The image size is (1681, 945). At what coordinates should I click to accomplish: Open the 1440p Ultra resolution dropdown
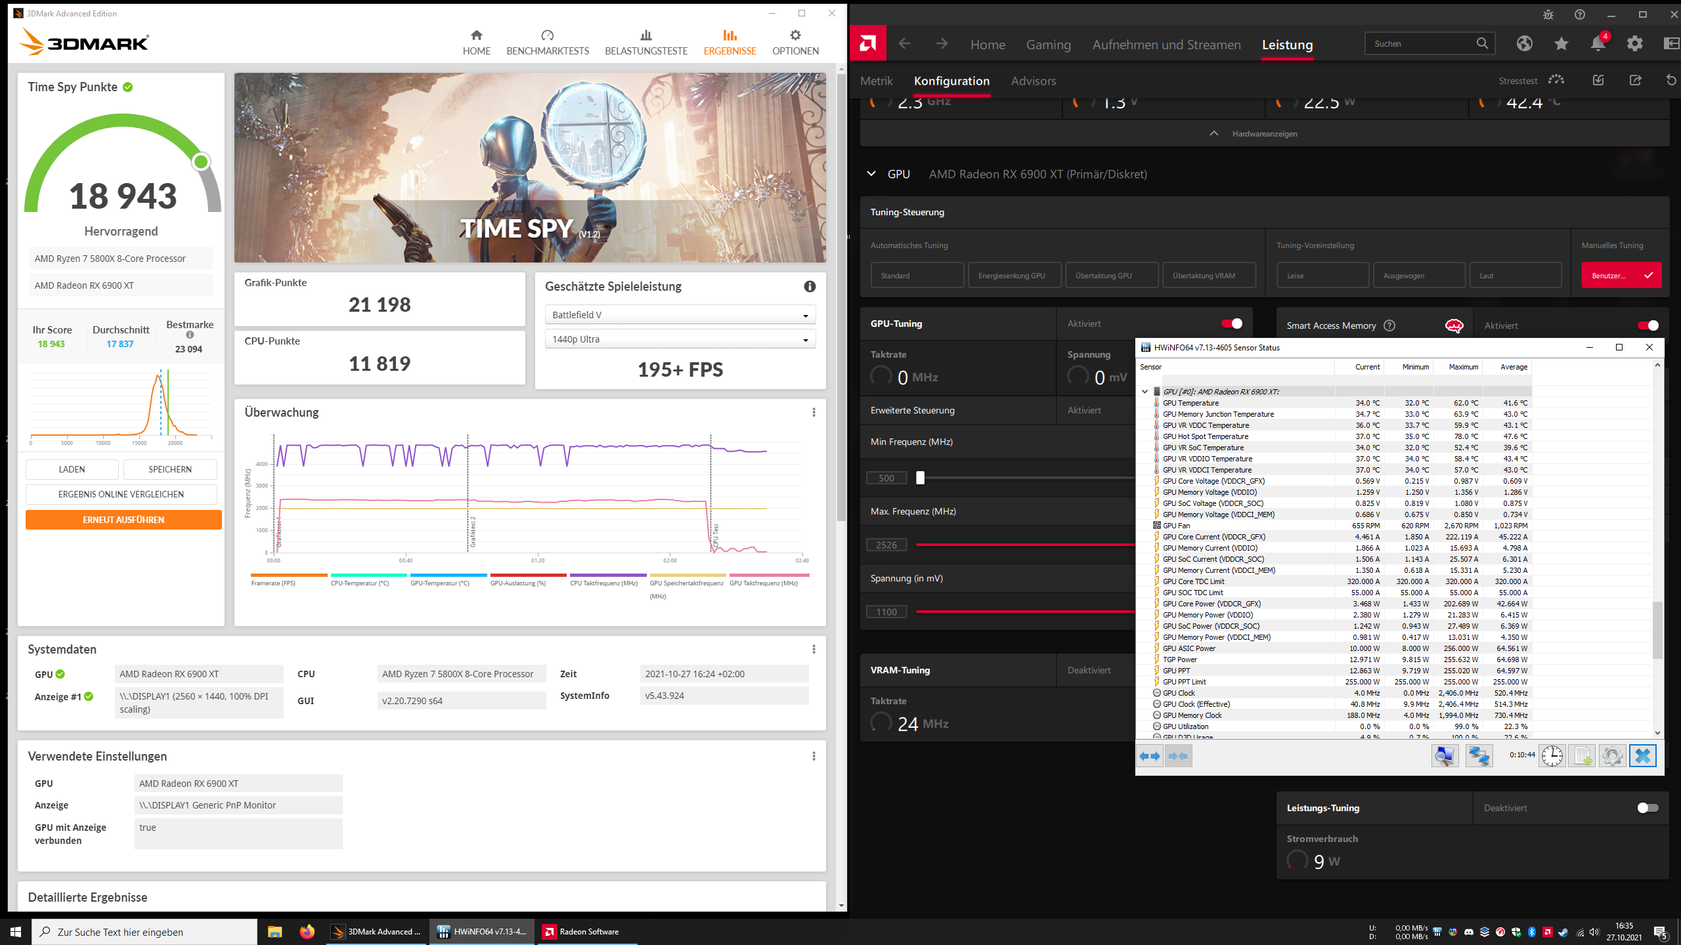point(680,339)
